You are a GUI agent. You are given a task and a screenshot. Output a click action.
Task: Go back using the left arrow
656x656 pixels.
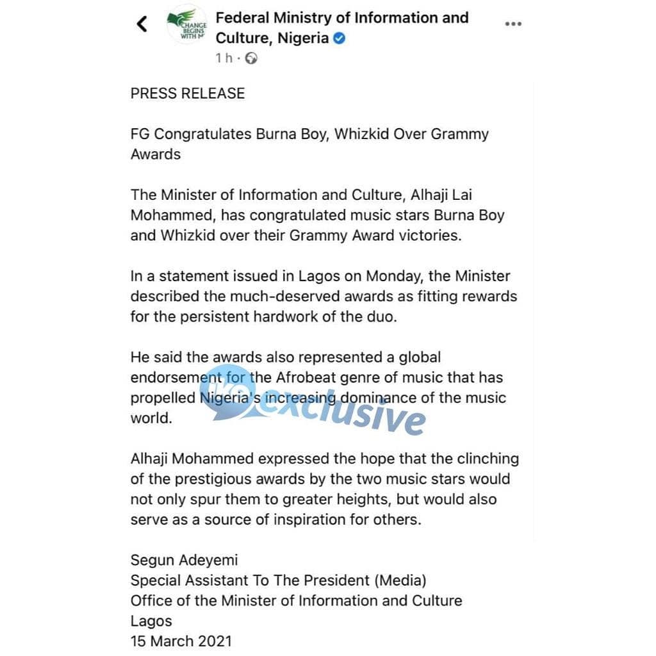tap(142, 24)
